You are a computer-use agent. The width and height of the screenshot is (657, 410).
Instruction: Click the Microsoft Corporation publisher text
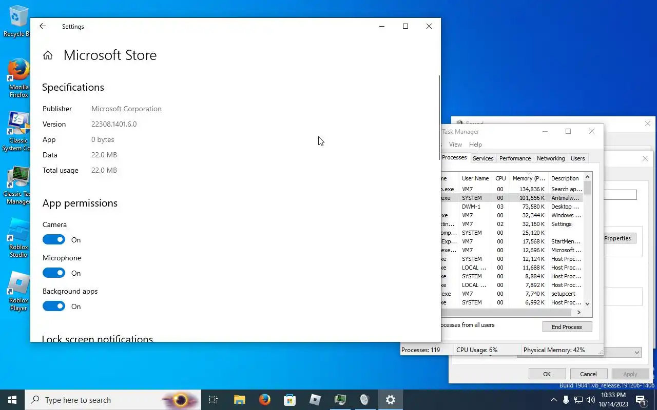pyautogui.click(x=126, y=109)
